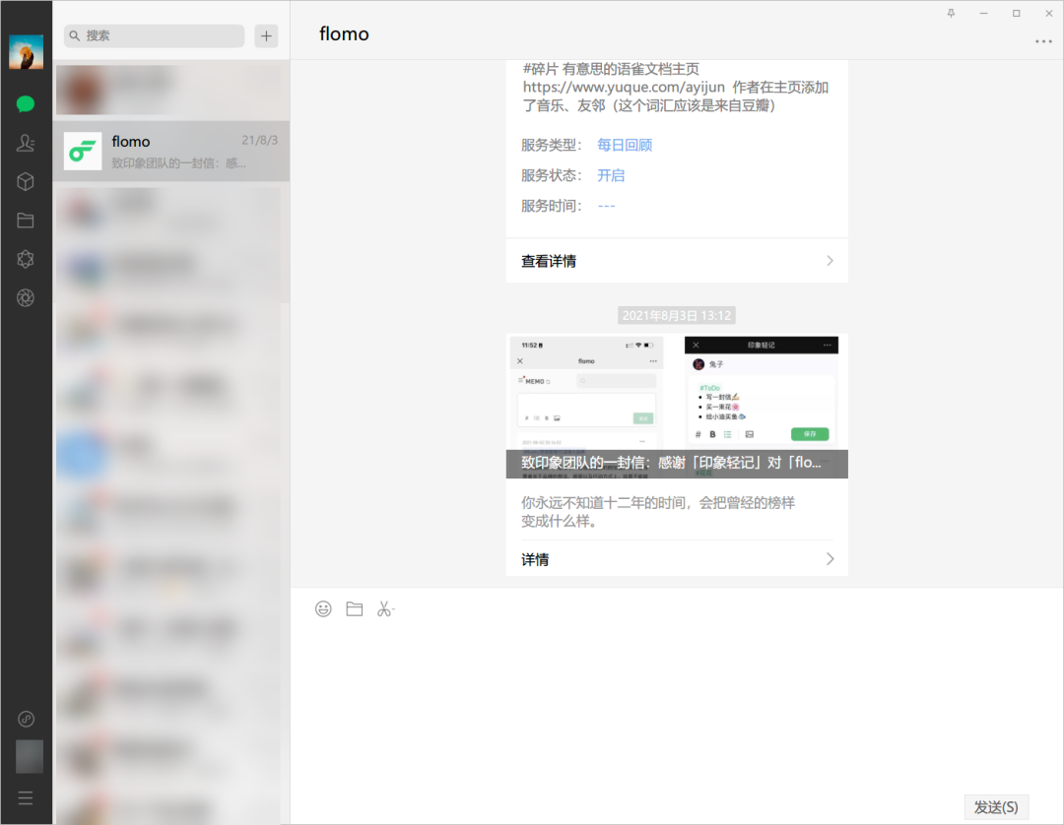The width and height of the screenshot is (1064, 825).
Task: Click the send file folder icon above input box
Action: (354, 608)
